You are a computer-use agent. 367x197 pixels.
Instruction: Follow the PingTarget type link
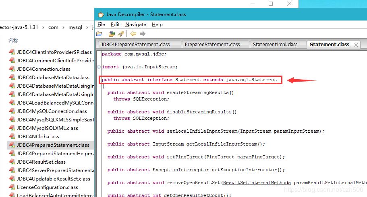(220, 157)
